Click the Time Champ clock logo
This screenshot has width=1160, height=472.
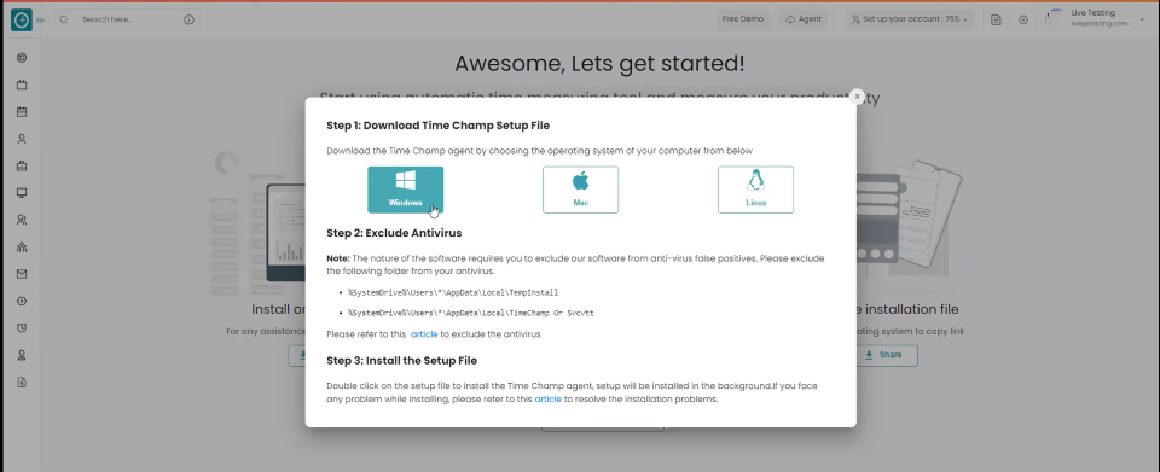pos(21,20)
